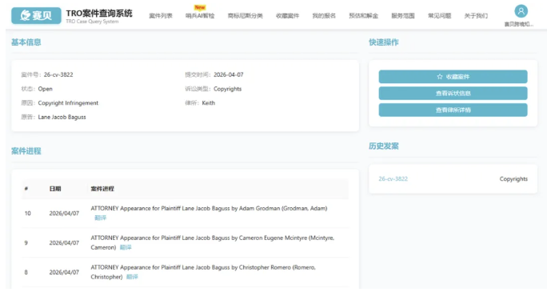Click the date 2026/04/07 in row 10

pyautogui.click(x=64, y=214)
